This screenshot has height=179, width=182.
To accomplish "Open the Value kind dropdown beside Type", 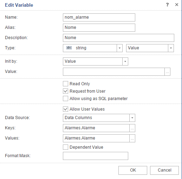I will (171, 48).
